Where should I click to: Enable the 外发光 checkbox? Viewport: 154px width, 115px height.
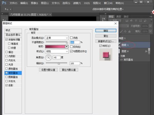tap(6, 81)
